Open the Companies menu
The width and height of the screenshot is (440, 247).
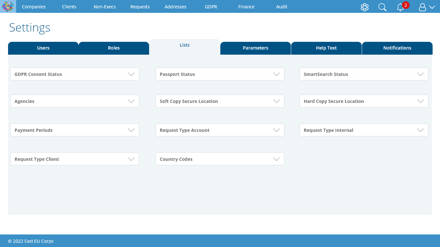tap(34, 7)
